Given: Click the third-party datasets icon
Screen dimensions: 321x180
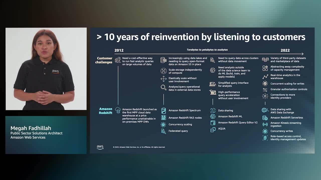Looking at the screenshot, I should [x=265, y=59].
